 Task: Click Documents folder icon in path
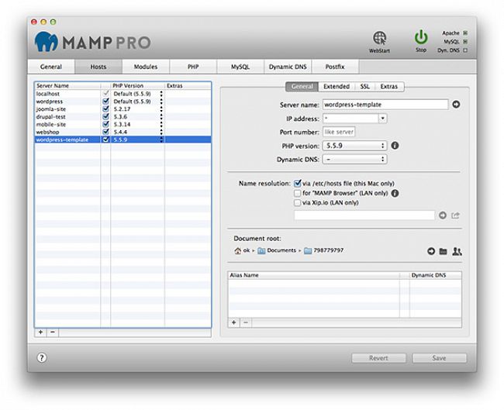click(x=261, y=250)
